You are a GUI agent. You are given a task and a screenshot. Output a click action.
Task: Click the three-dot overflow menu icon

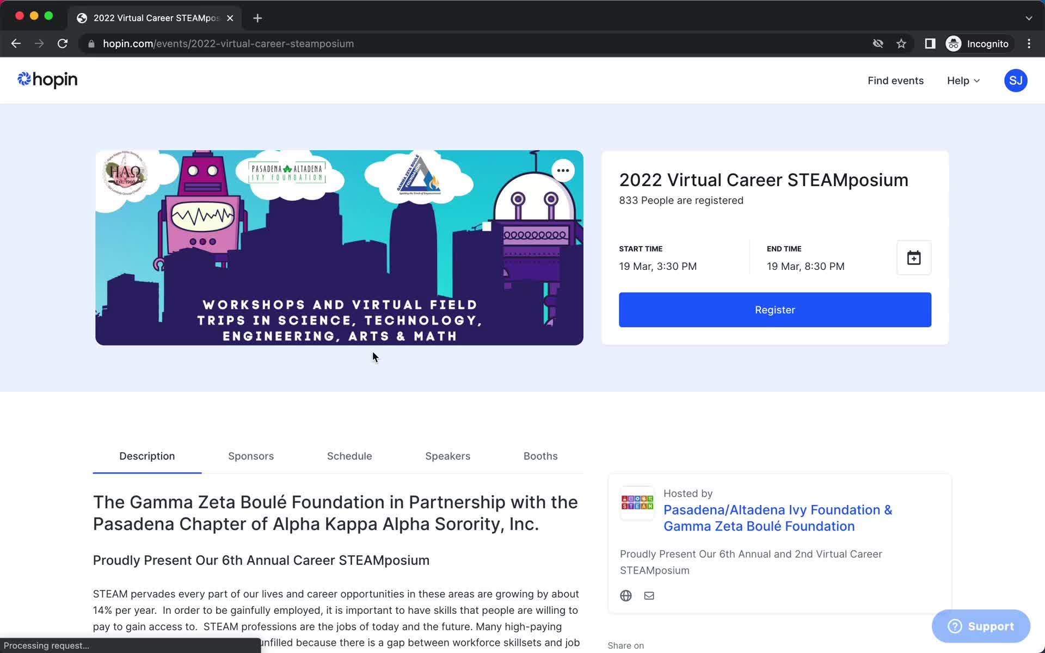point(563,170)
